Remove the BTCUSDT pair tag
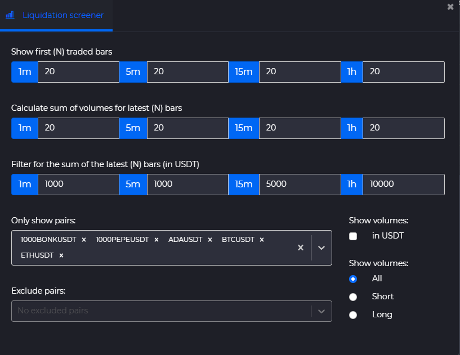Viewport: 460px width, 355px height. tap(262, 240)
